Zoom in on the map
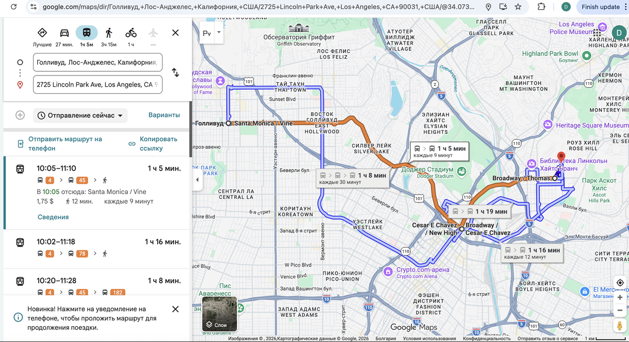Screen dimensions: 629x342 click(x=620, y=297)
